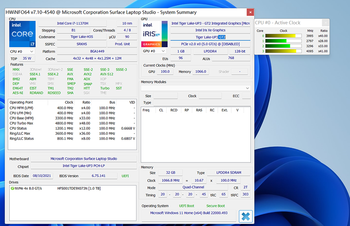The width and height of the screenshot is (350, 226).
Task: Click the GPU memory type LPDDR4 field
Action: tap(210, 51)
